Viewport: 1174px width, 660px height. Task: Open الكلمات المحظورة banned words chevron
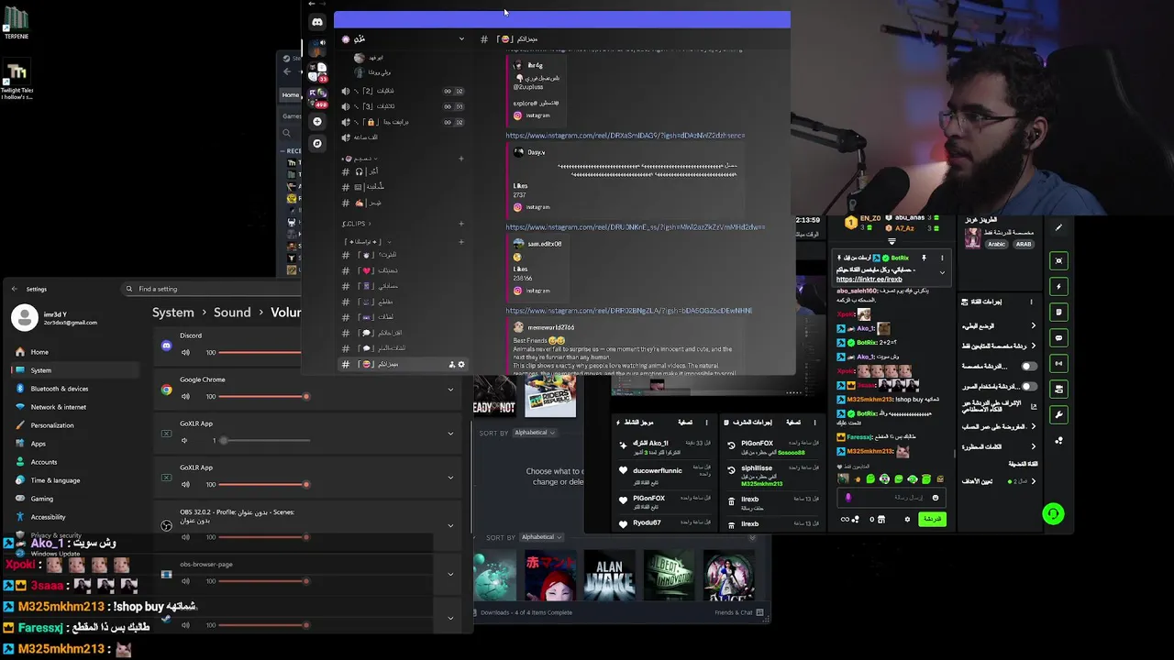pos(1034,446)
